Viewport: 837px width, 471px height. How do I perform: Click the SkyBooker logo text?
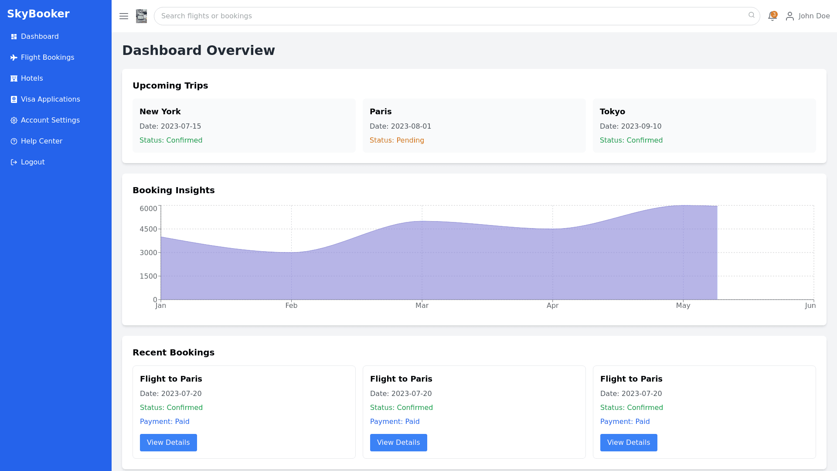pyautogui.click(x=38, y=14)
